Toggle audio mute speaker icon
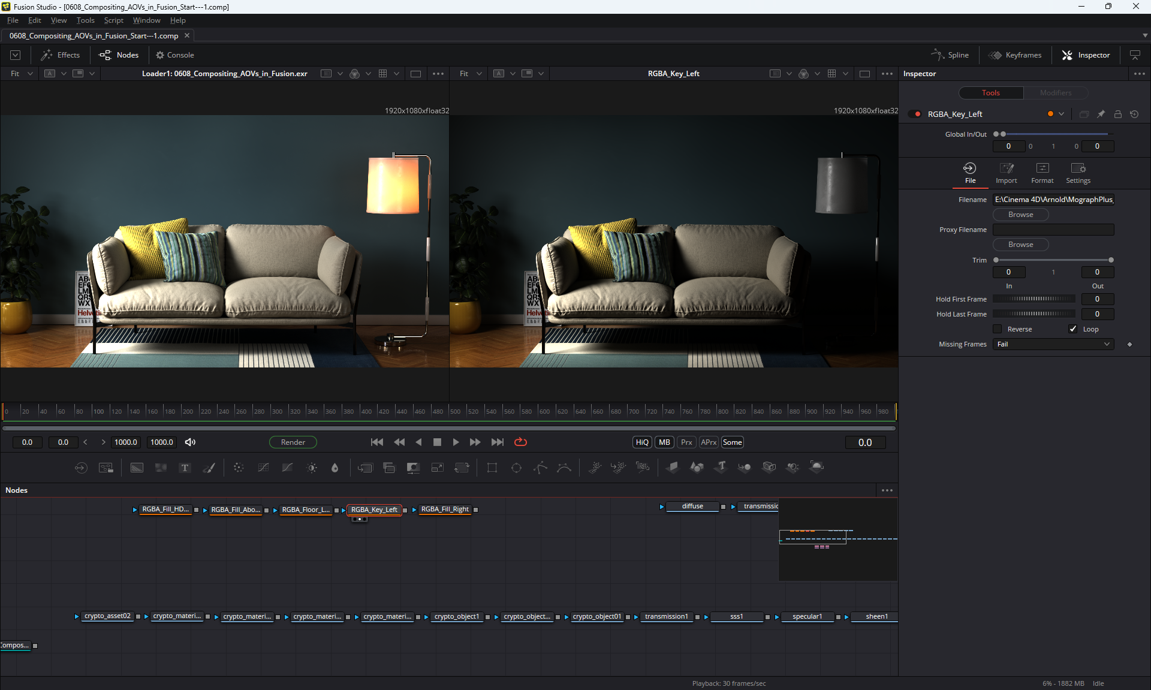 (190, 442)
